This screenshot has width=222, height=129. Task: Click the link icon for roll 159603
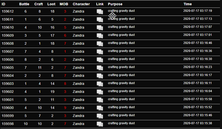pyautogui.click(x=100, y=84)
